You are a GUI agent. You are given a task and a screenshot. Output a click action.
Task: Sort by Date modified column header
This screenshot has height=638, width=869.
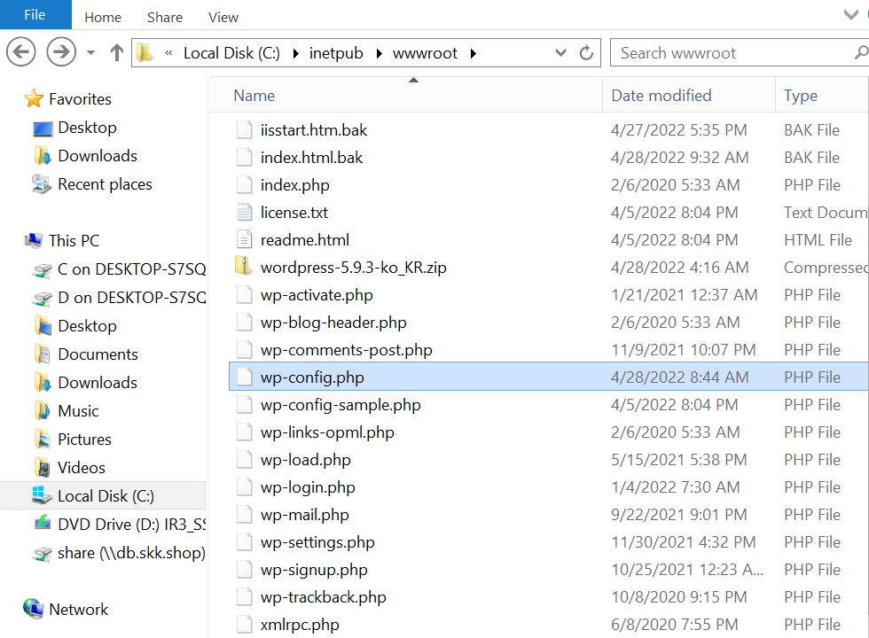point(689,96)
